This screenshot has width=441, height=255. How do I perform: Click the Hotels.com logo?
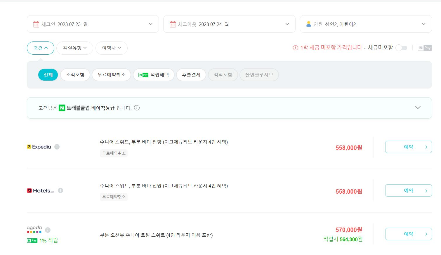[x=41, y=190]
